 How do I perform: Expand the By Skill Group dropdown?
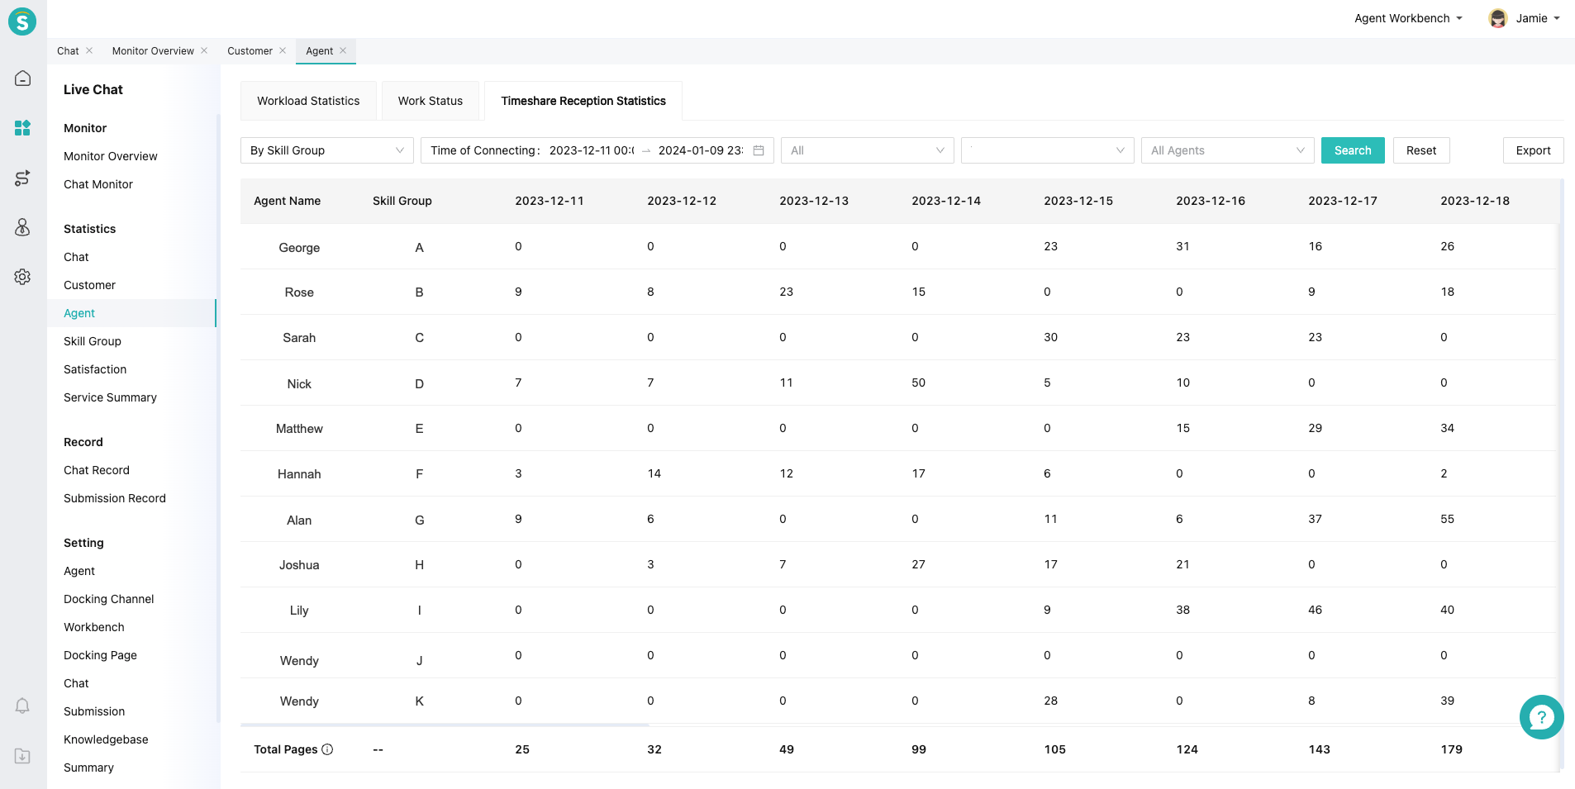(327, 150)
